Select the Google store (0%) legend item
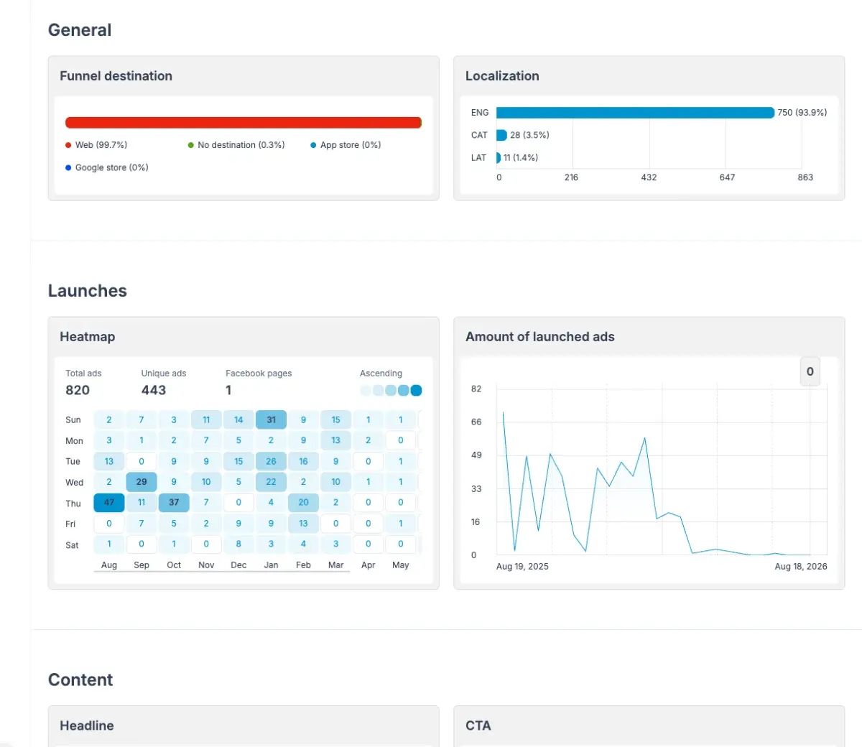This screenshot has height=747, width=862. (106, 167)
